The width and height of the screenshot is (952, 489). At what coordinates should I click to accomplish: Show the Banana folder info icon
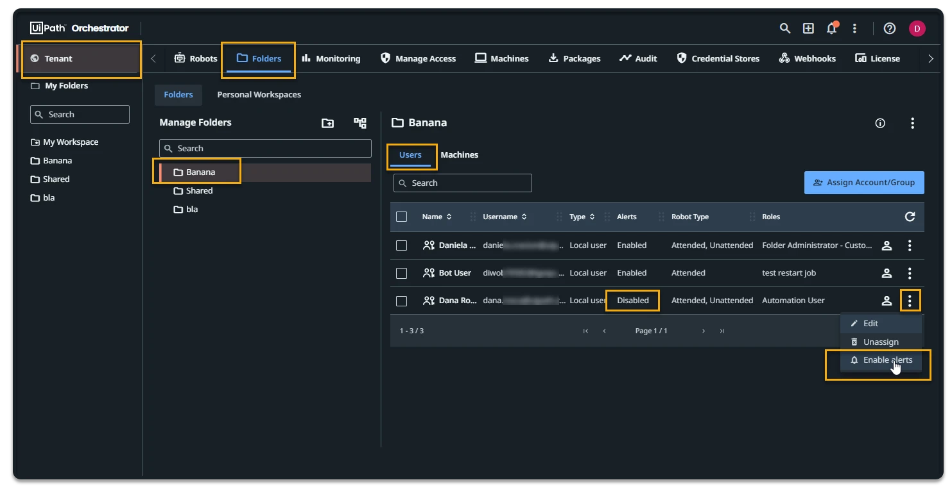pyautogui.click(x=880, y=123)
